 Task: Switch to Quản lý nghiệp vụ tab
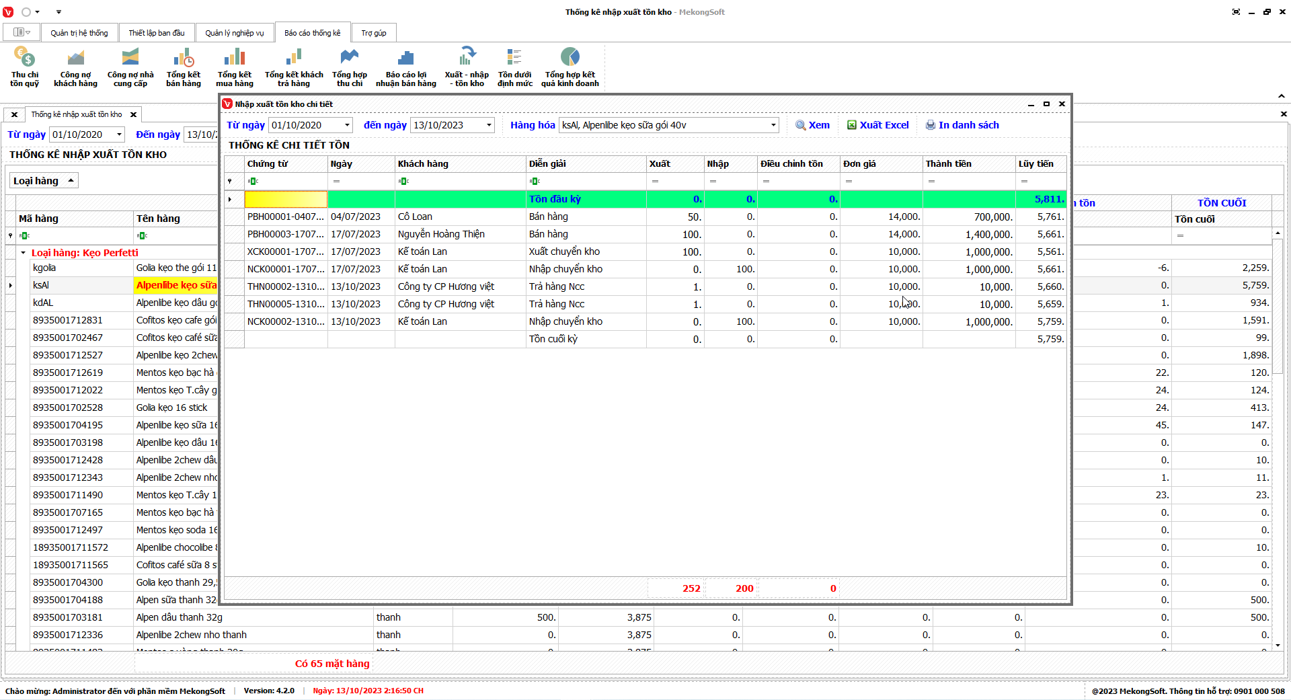click(234, 33)
